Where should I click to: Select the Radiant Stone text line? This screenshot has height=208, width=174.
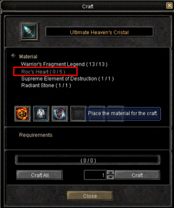[x=46, y=85]
